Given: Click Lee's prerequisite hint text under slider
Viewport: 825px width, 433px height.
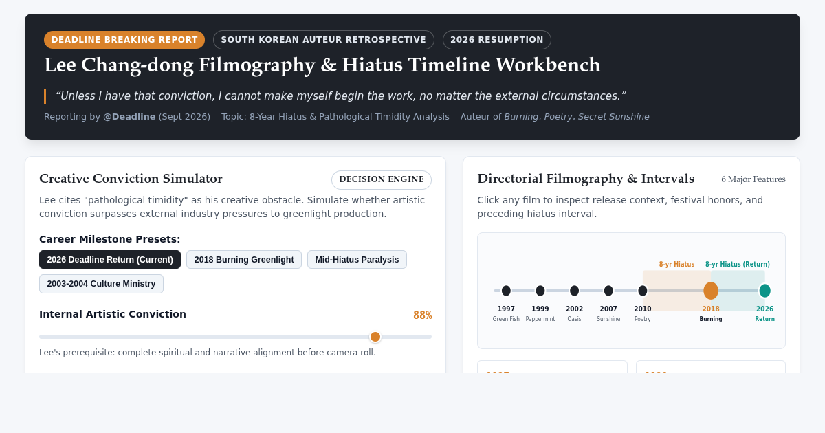Looking at the screenshot, I should (208, 353).
